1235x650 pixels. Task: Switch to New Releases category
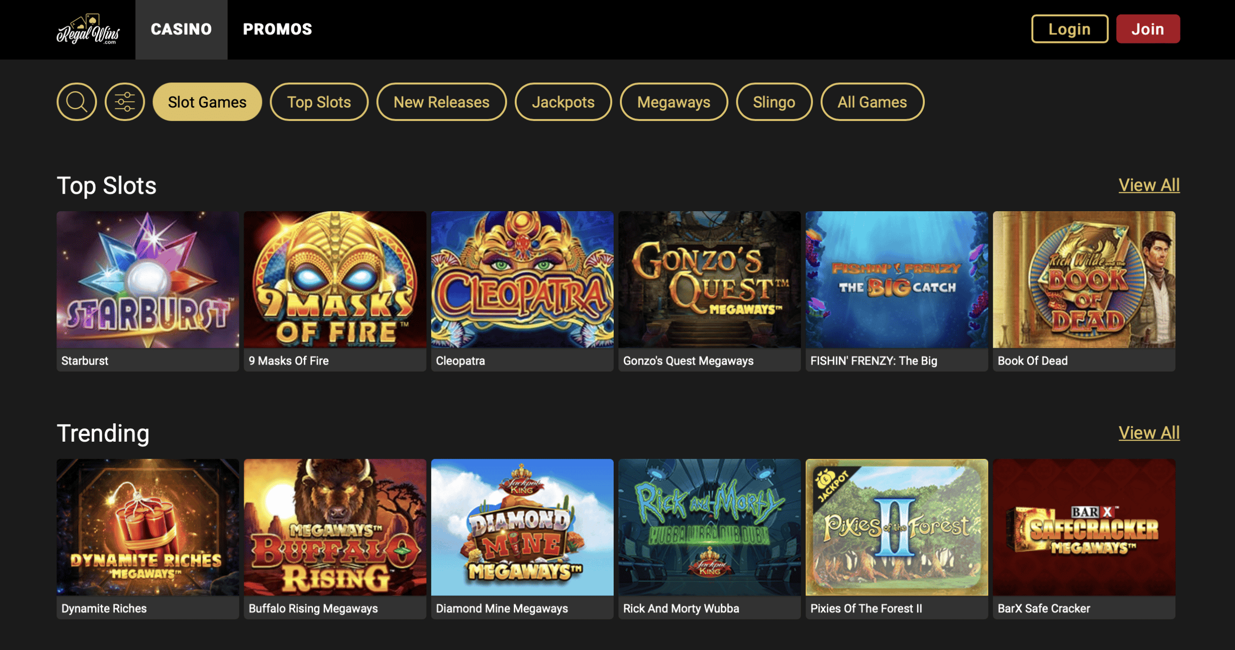pos(441,102)
